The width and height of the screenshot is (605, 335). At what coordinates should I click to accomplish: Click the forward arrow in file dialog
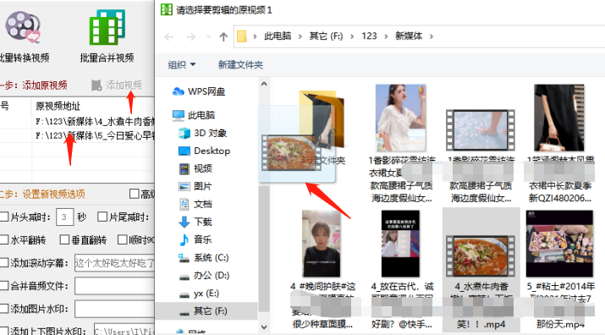190,36
